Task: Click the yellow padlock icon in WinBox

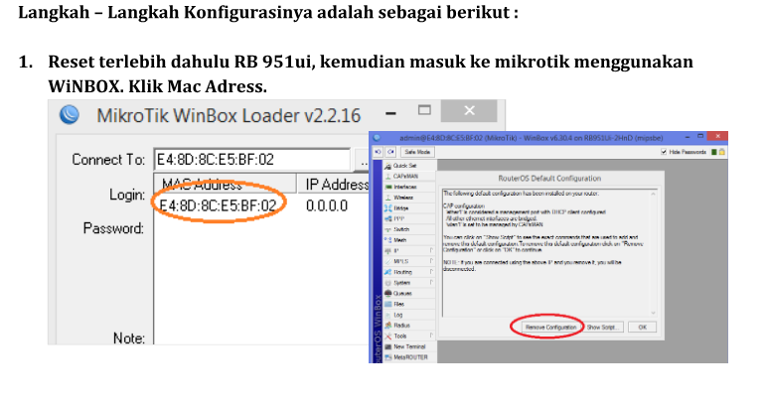Action: [722, 152]
